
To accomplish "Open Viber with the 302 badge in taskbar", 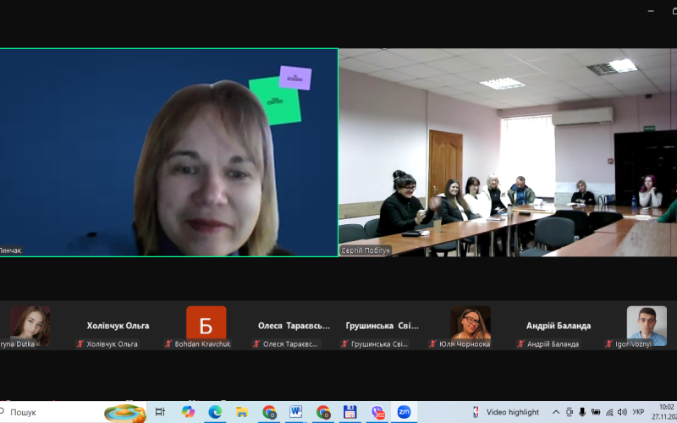I will pos(377,412).
